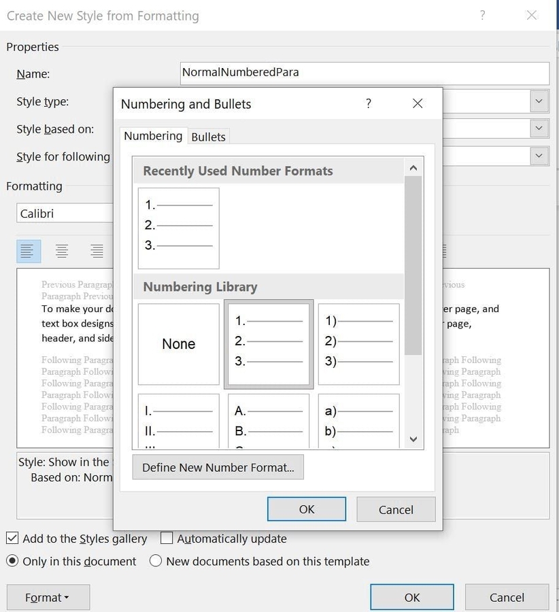Screen dimensions: 559x612
Task: Pick the recently used numbered list format
Action: (178, 228)
